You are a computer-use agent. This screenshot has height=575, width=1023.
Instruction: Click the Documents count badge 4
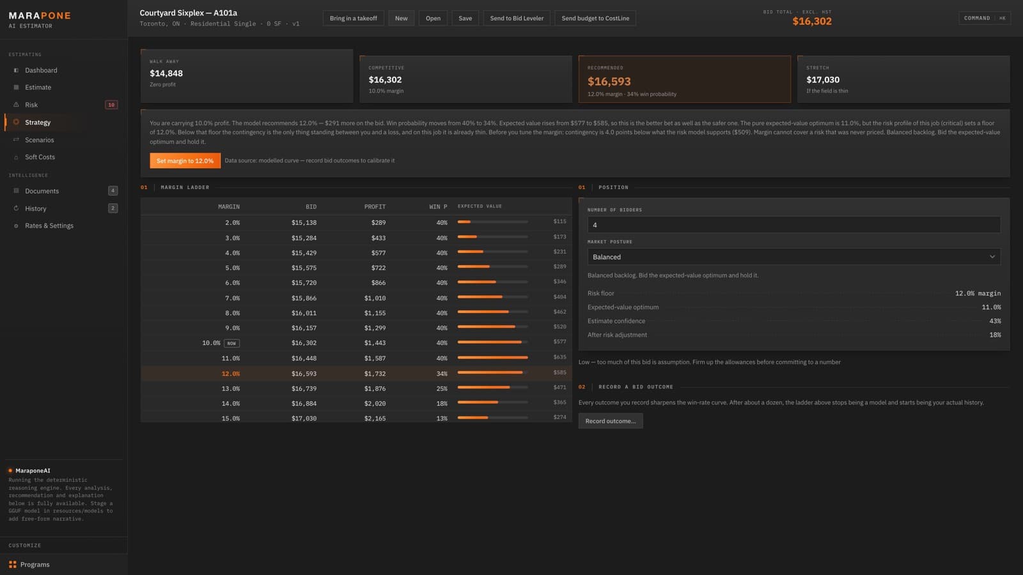pyautogui.click(x=113, y=190)
